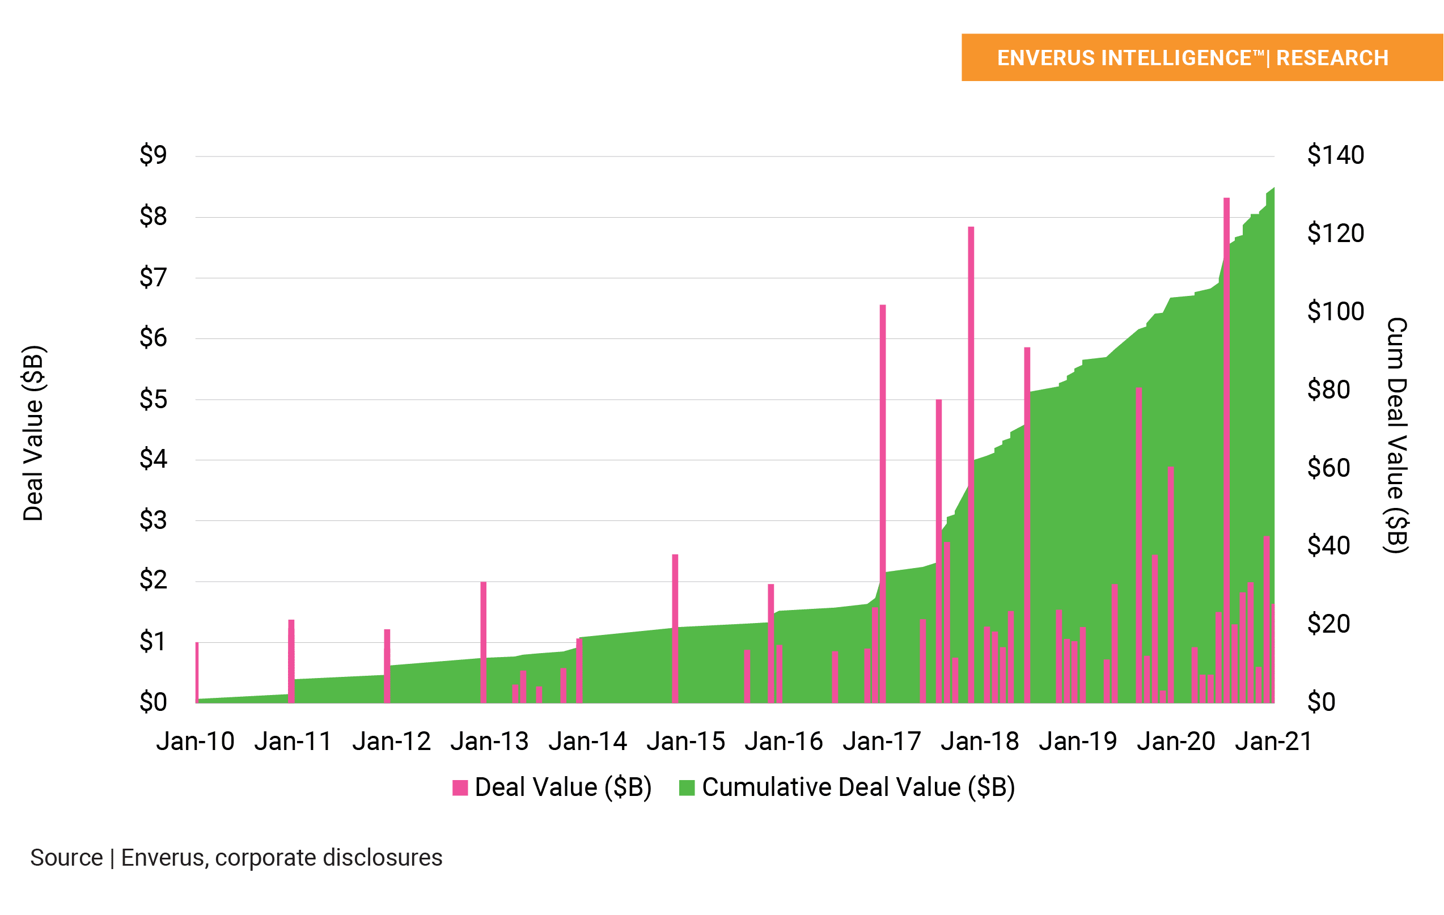Click the $140 right axis tick label

pyautogui.click(x=1336, y=155)
